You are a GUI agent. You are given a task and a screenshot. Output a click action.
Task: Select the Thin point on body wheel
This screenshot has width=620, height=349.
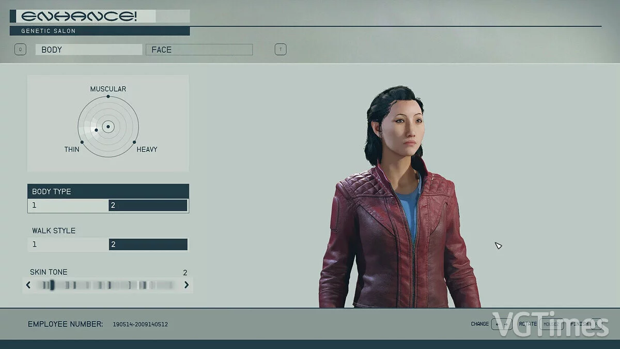point(82,142)
